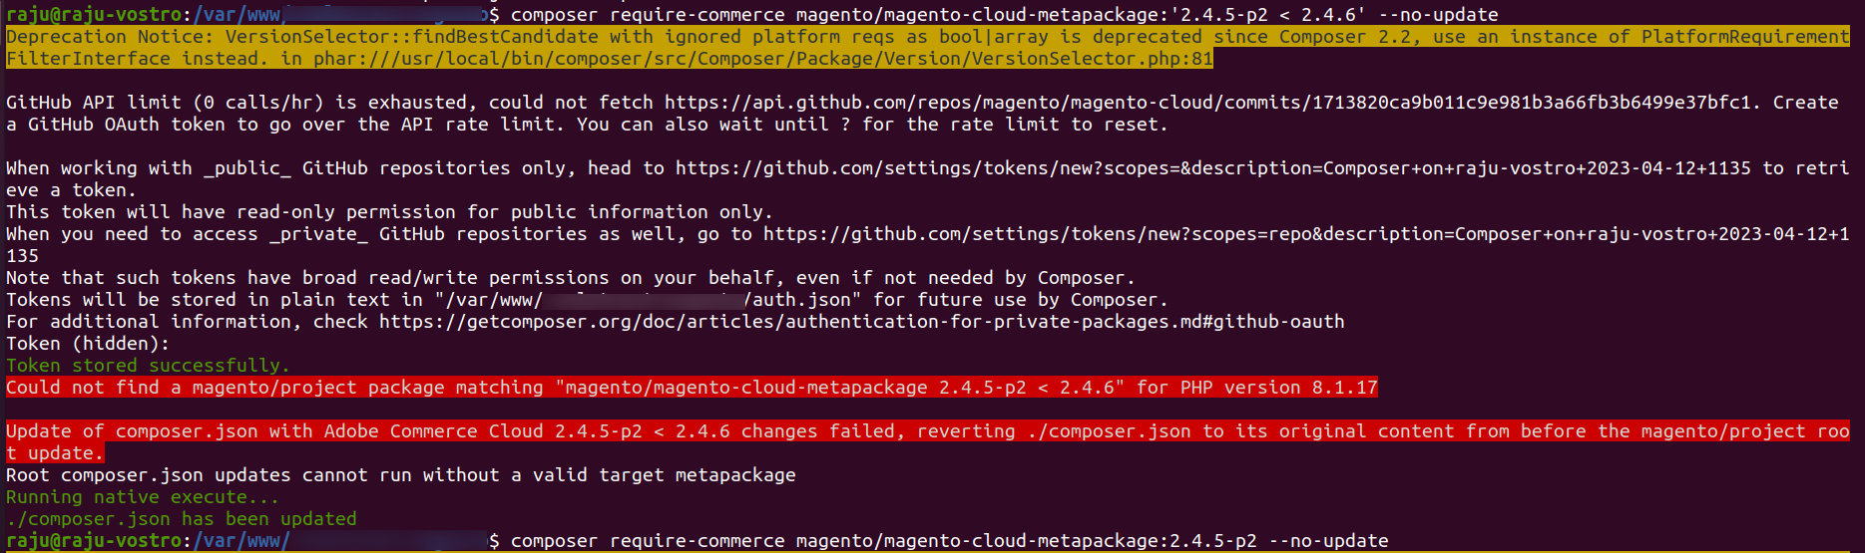Click the first composer require-commerce command
The width and height of the screenshot is (1865, 553).
(x=1004, y=15)
